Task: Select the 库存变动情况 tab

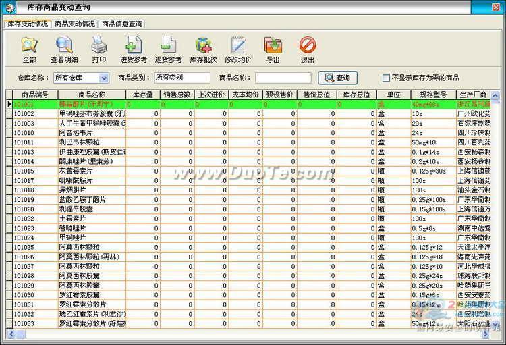Action: [27, 24]
